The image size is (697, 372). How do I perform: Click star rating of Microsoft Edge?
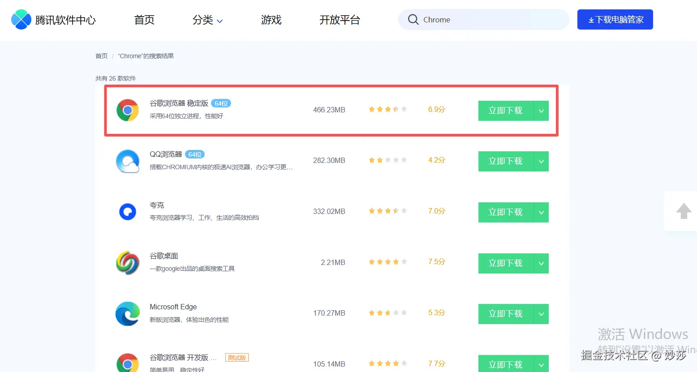387,313
